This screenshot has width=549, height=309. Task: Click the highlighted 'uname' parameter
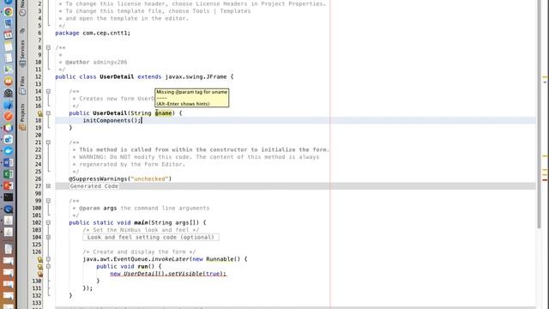[164, 113]
